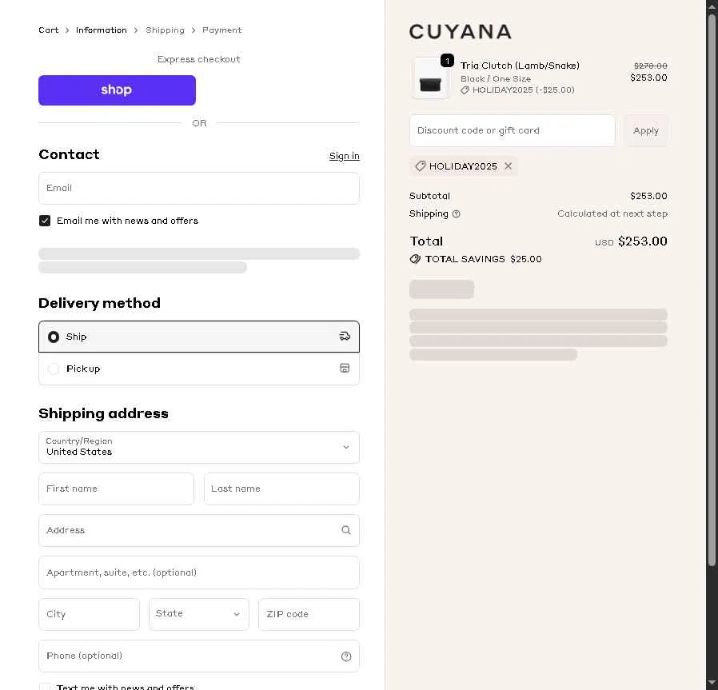Click the Tria Clutch product thumbnail
The width and height of the screenshot is (718, 690).
(430, 79)
